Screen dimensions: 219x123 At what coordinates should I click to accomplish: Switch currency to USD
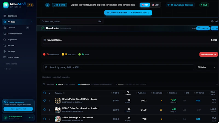155,5
